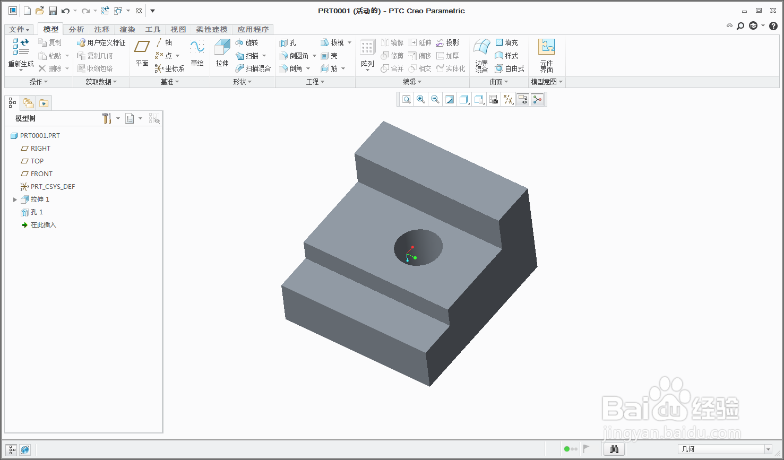Open the User-Defined Feature (用户定义特征) tool
784x460 pixels.
pyautogui.click(x=101, y=42)
